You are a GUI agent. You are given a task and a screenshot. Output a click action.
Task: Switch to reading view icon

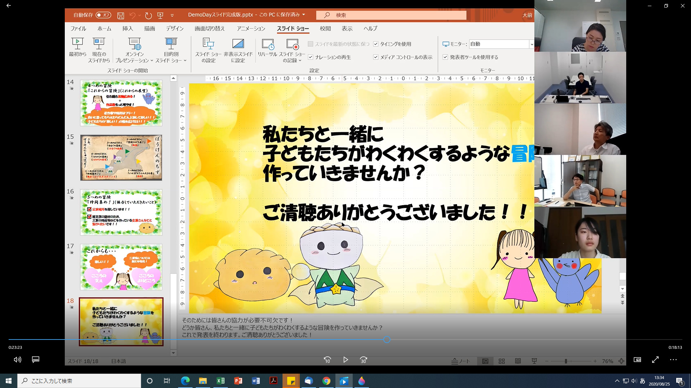coord(518,361)
